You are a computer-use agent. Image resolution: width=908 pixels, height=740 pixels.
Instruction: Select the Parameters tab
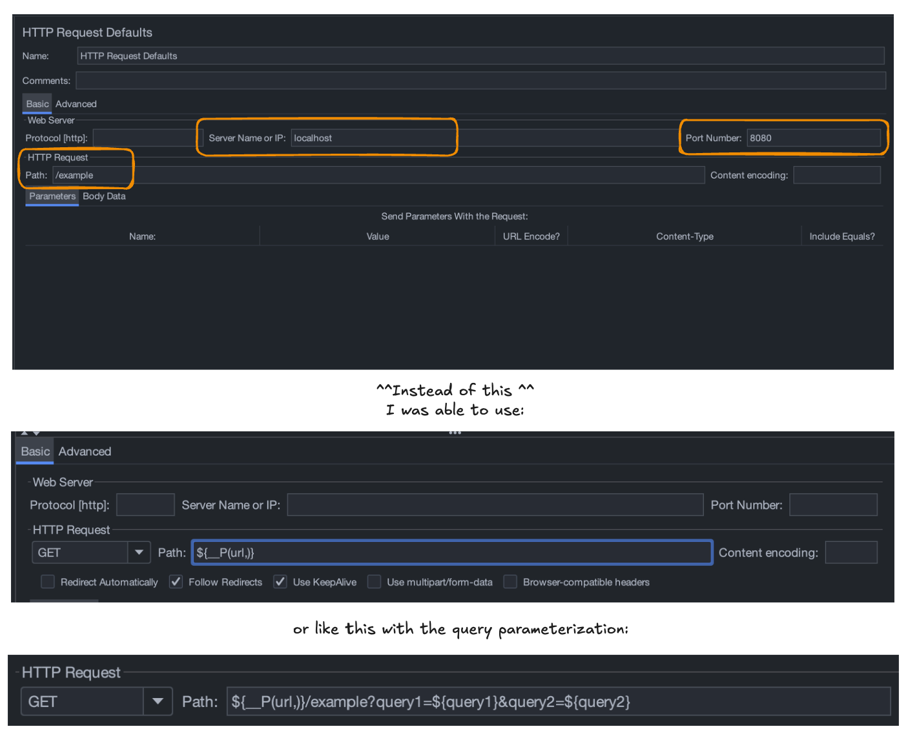point(52,196)
